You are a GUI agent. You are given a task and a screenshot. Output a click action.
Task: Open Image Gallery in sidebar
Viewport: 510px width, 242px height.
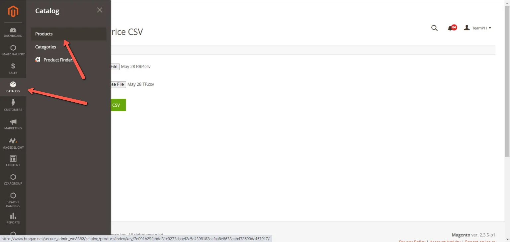tap(13, 50)
